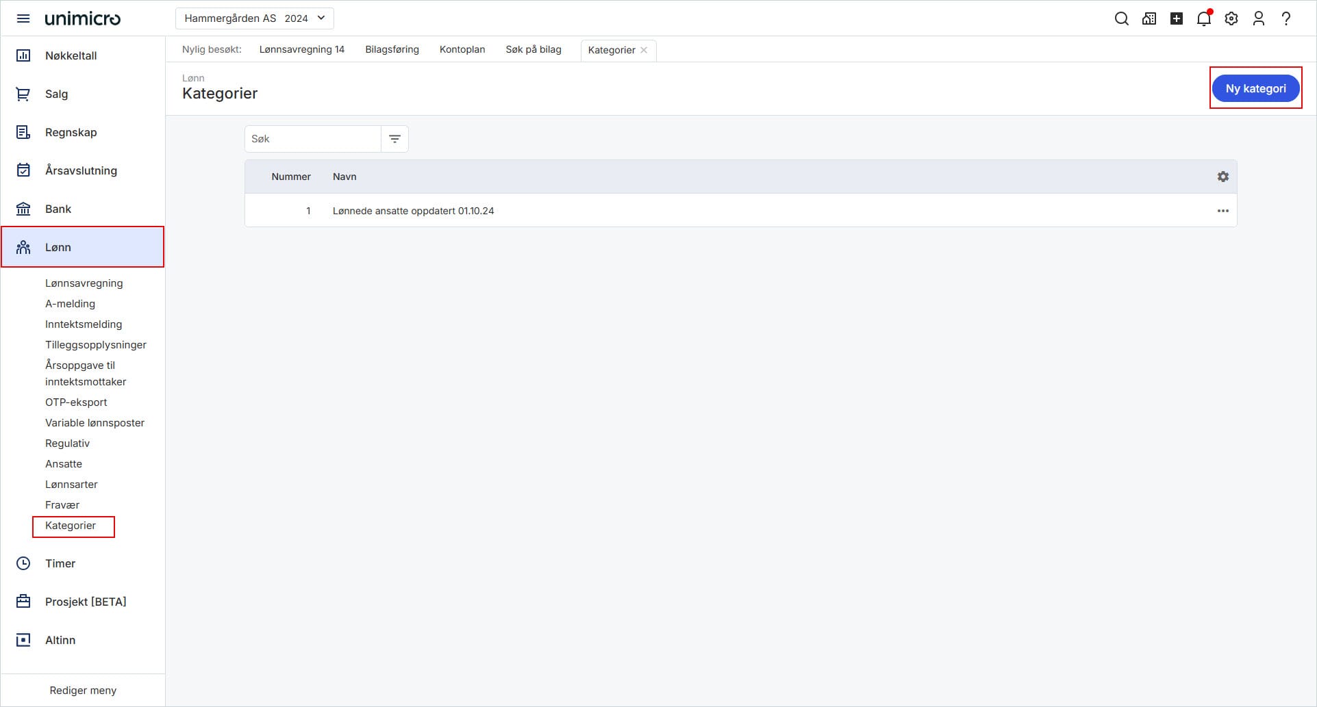Open Rediger meny link at sidebar bottom
This screenshot has width=1317, height=707.
click(x=83, y=691)
